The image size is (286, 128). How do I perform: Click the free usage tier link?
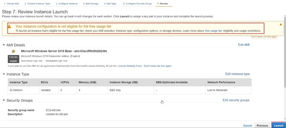tap(213, 31)
